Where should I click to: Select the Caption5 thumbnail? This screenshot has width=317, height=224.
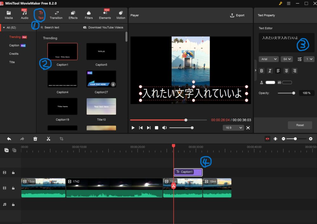[x=101, y=52]
